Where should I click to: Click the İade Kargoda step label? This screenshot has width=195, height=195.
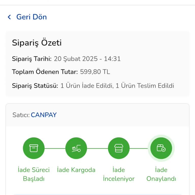tap(76, 170)
